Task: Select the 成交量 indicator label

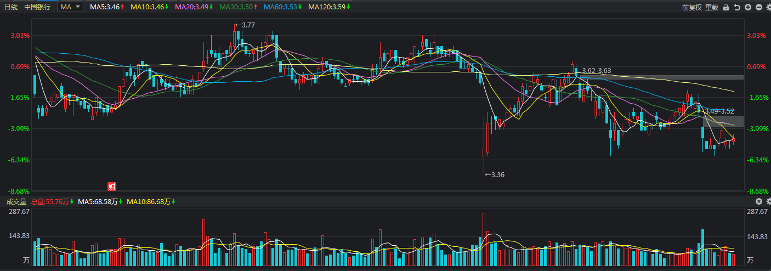Action: [16, 201]
